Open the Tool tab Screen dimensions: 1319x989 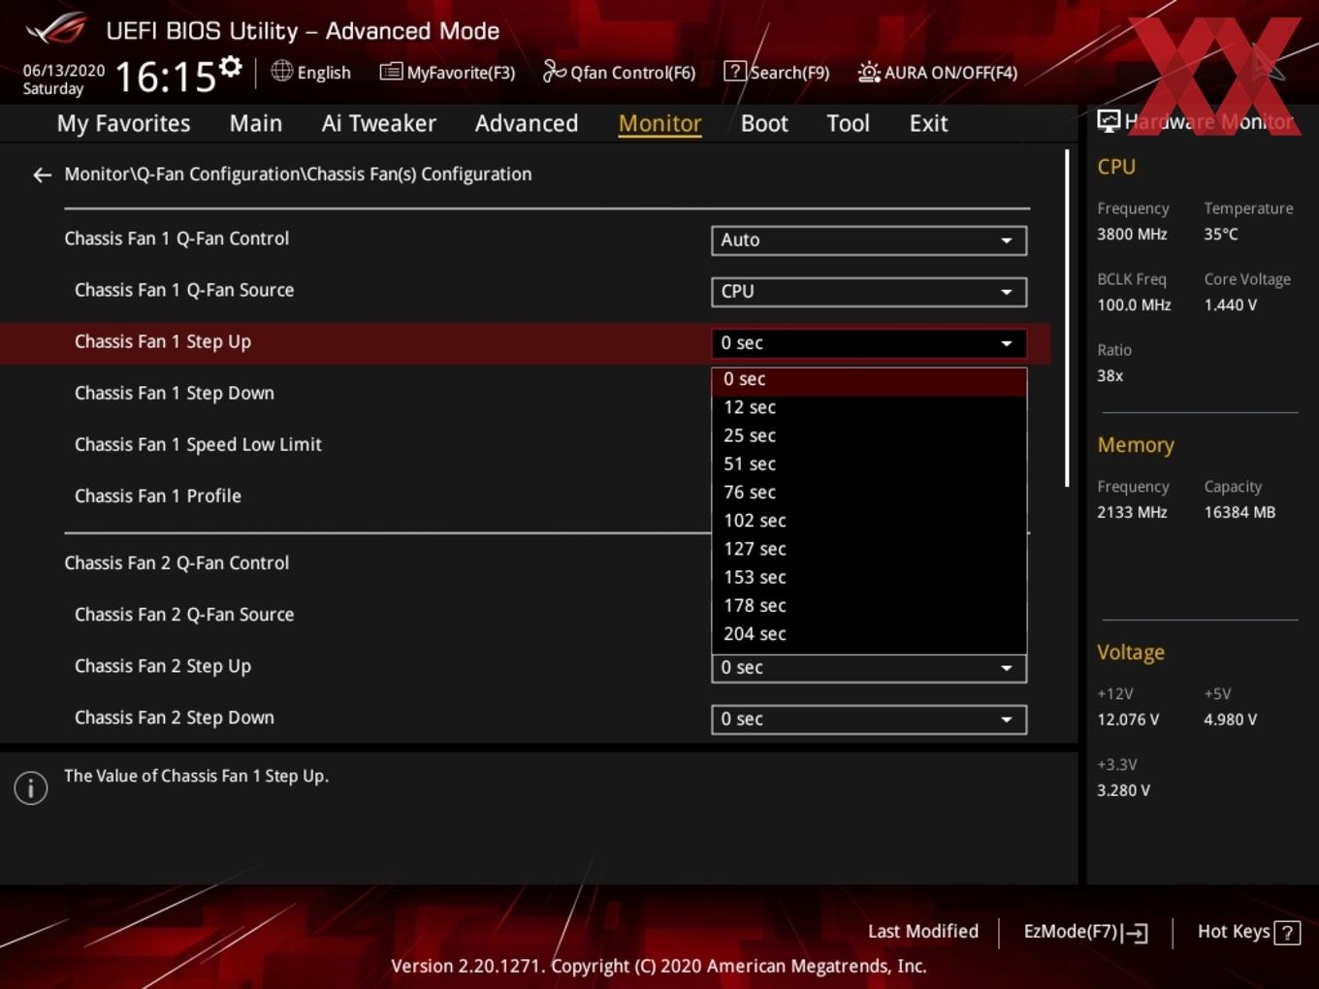click(848, 123)
